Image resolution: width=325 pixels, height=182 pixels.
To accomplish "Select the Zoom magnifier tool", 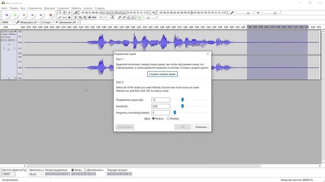I will click(x=60, y=18).
